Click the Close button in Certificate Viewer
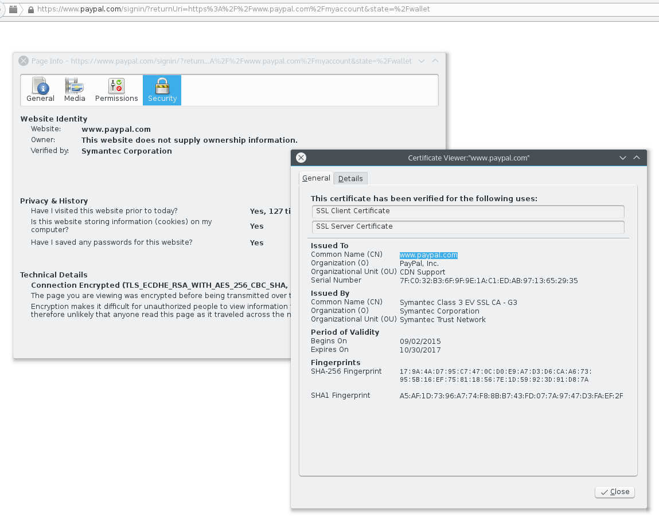The image size is (659, 517). (x=615, y=492)
